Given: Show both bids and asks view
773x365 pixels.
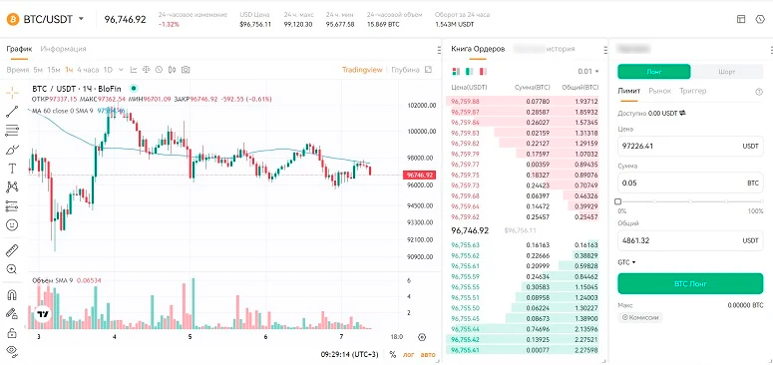Looking at the screenshot, I should (456, 72).
